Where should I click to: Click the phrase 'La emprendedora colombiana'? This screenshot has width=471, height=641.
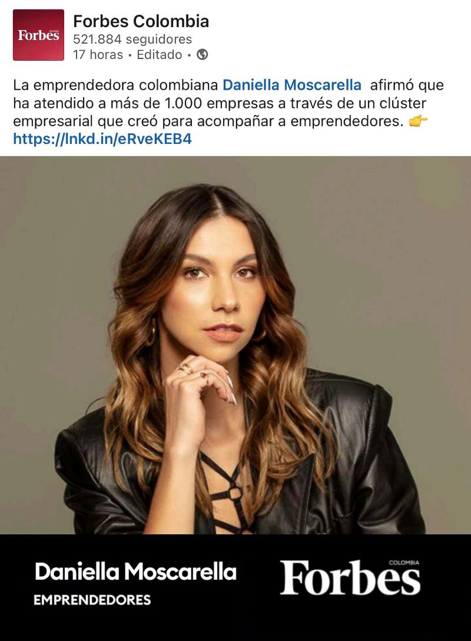click(x=116, y=85)
